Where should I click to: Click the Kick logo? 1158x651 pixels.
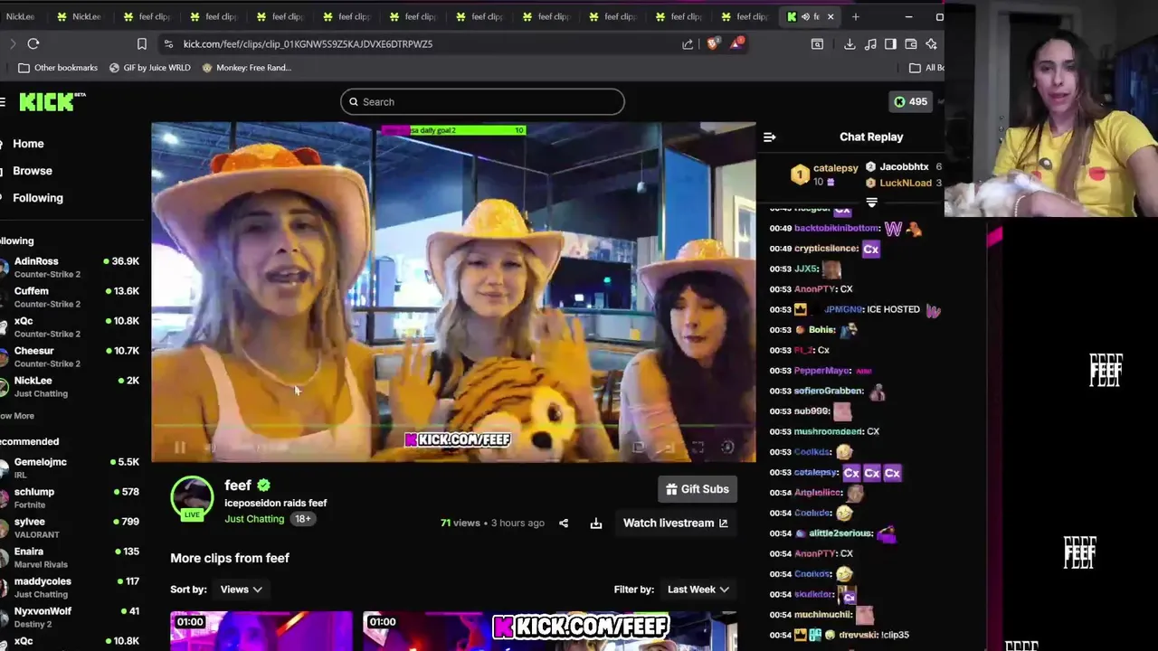[x=52, y=101]
